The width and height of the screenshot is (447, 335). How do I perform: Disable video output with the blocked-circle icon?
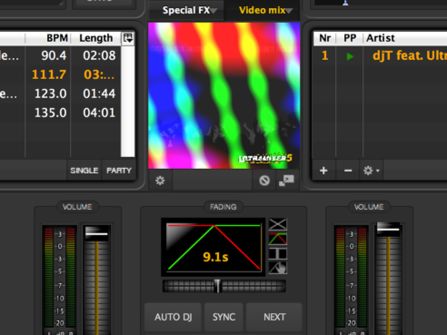point(264,181)
